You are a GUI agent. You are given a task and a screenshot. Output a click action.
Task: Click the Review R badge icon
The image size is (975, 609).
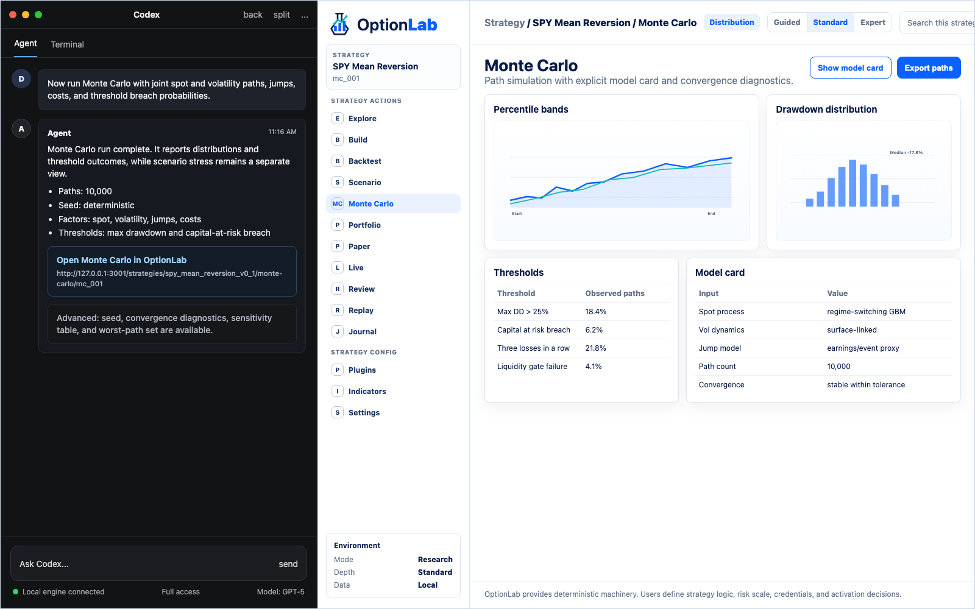(x=338, y=289)
